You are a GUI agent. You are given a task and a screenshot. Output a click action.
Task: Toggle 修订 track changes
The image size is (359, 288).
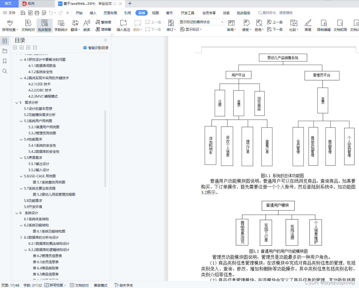pyautogui.click(x=171, y=25)
